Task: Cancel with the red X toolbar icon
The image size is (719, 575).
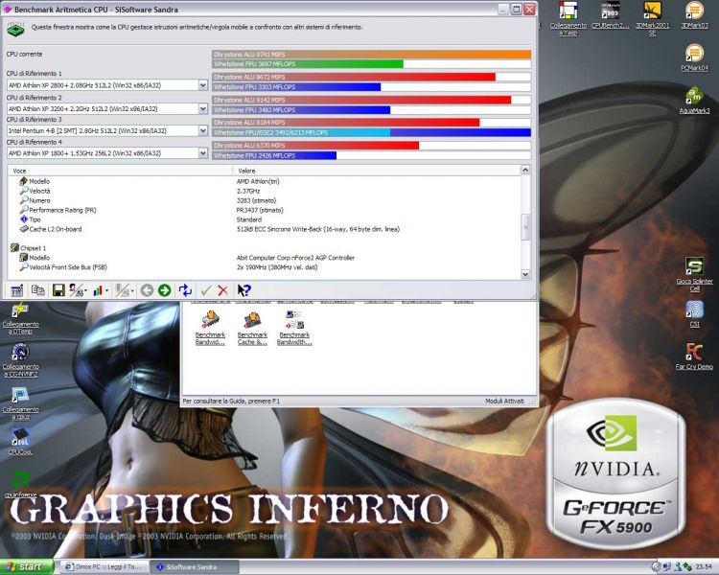Action: click(x=222, y=290)
